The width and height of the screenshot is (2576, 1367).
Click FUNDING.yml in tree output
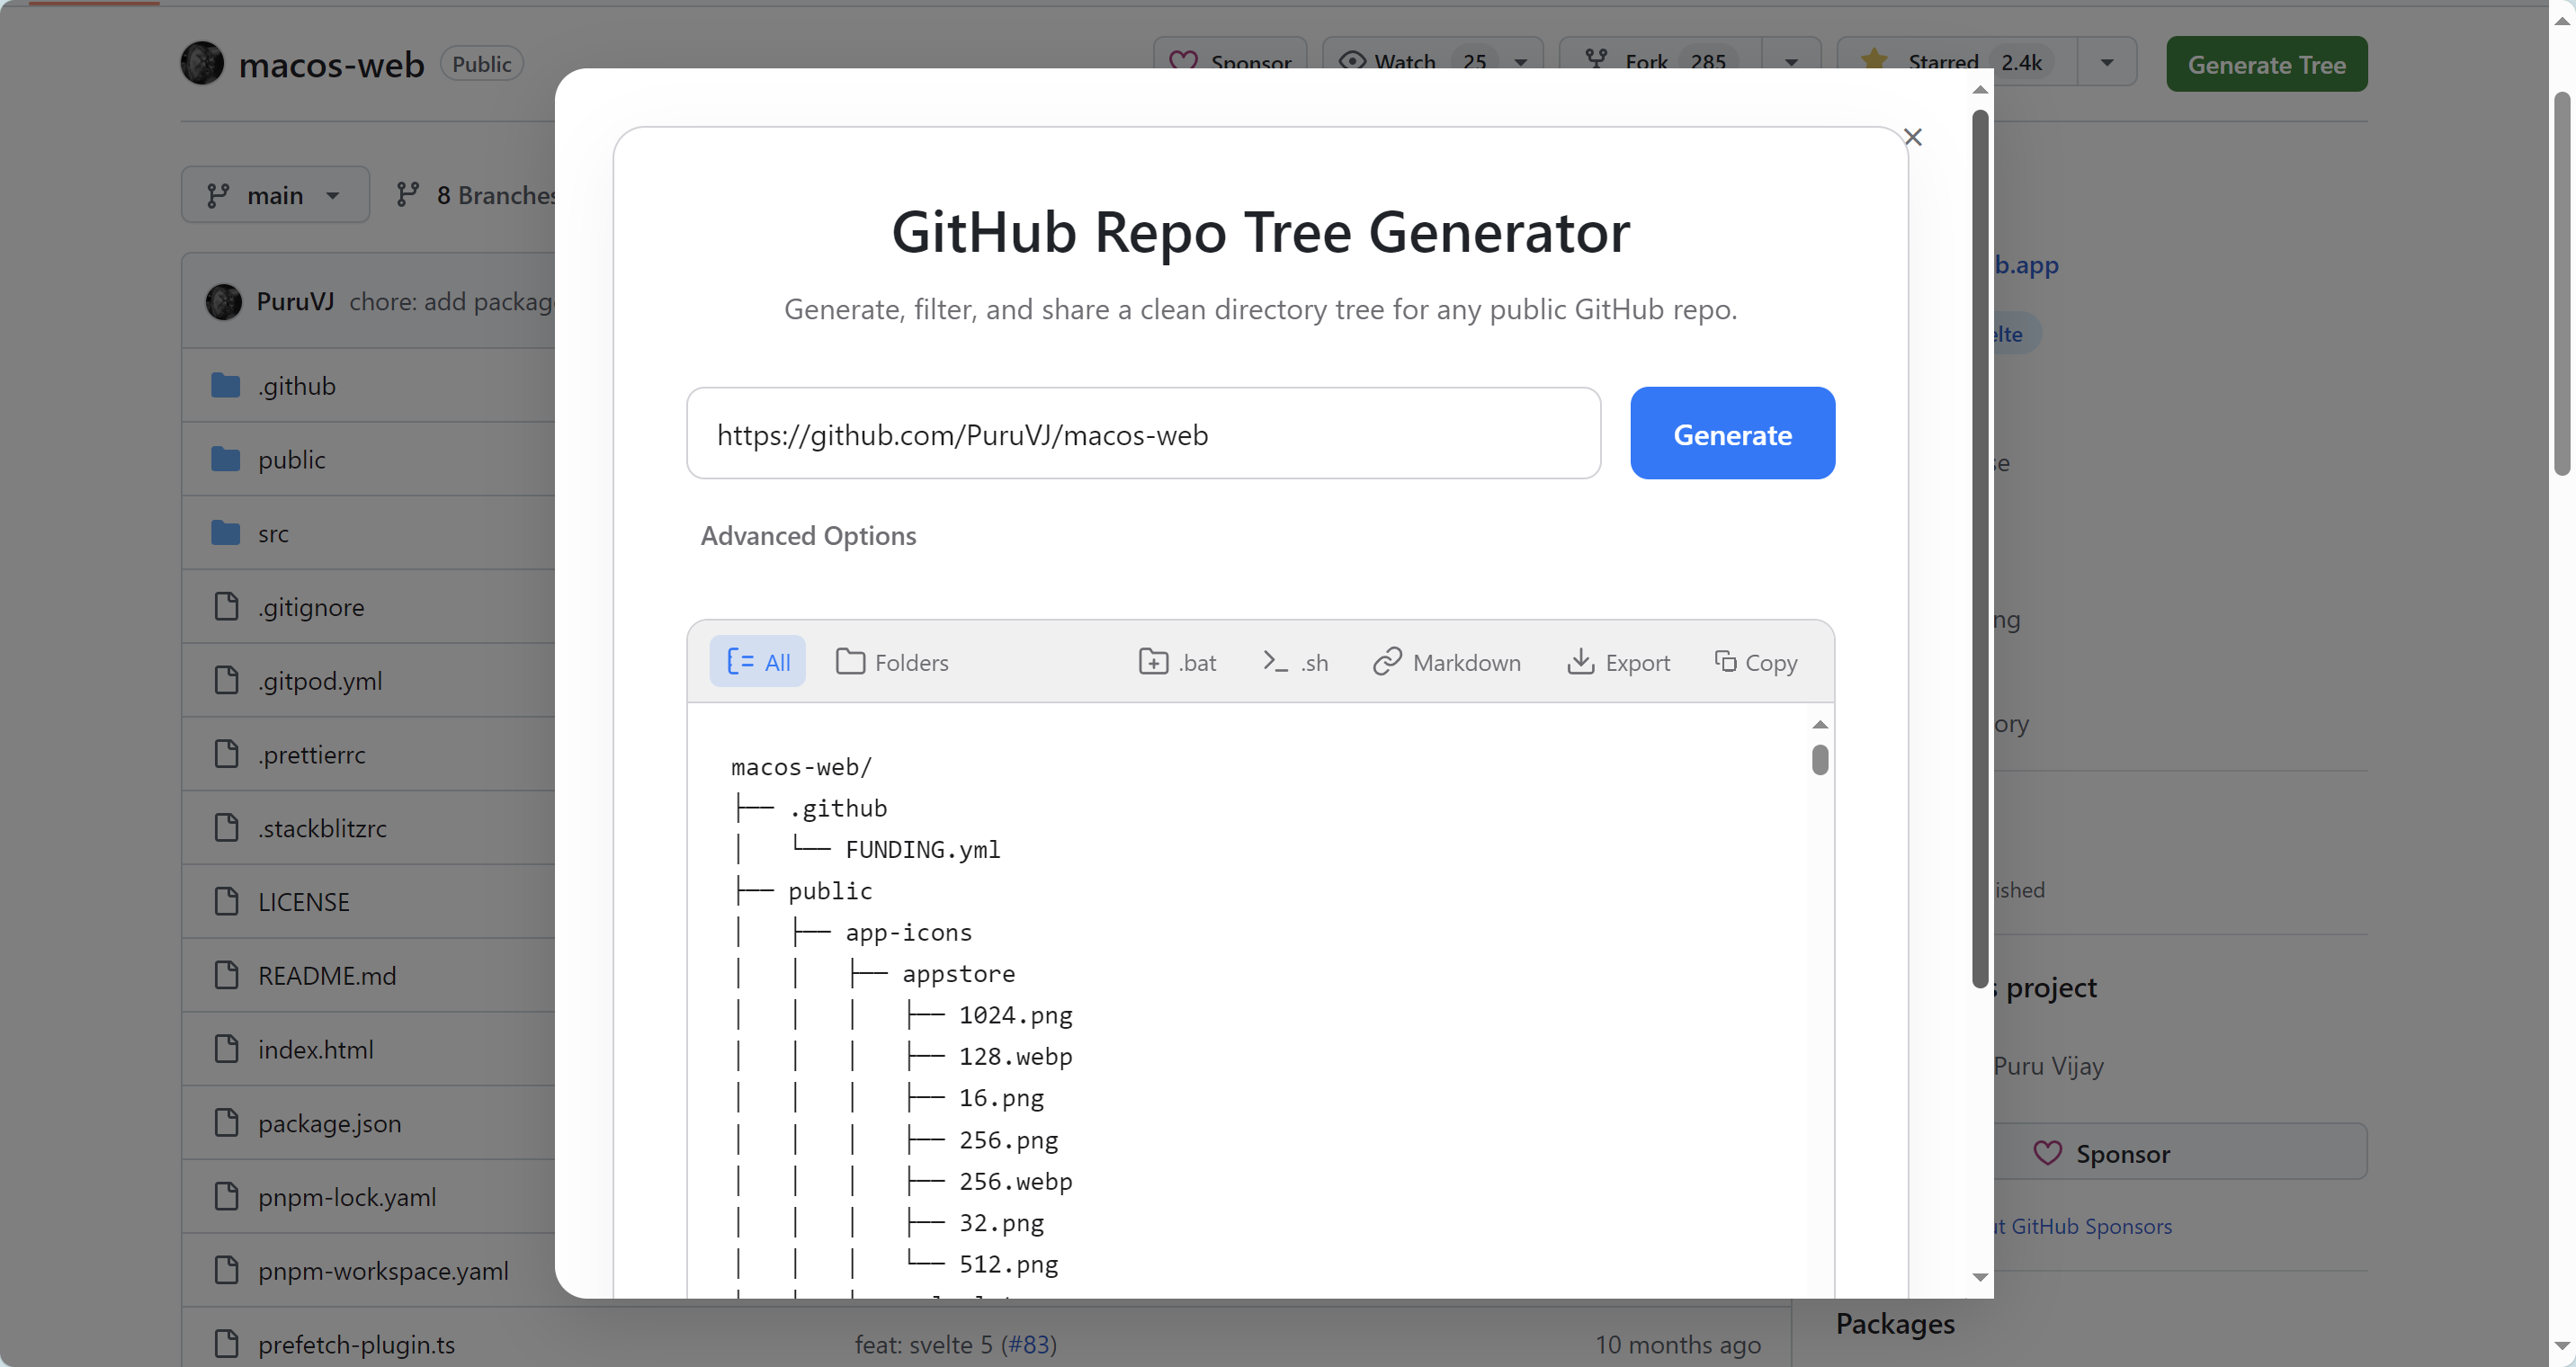click(922, 850)
